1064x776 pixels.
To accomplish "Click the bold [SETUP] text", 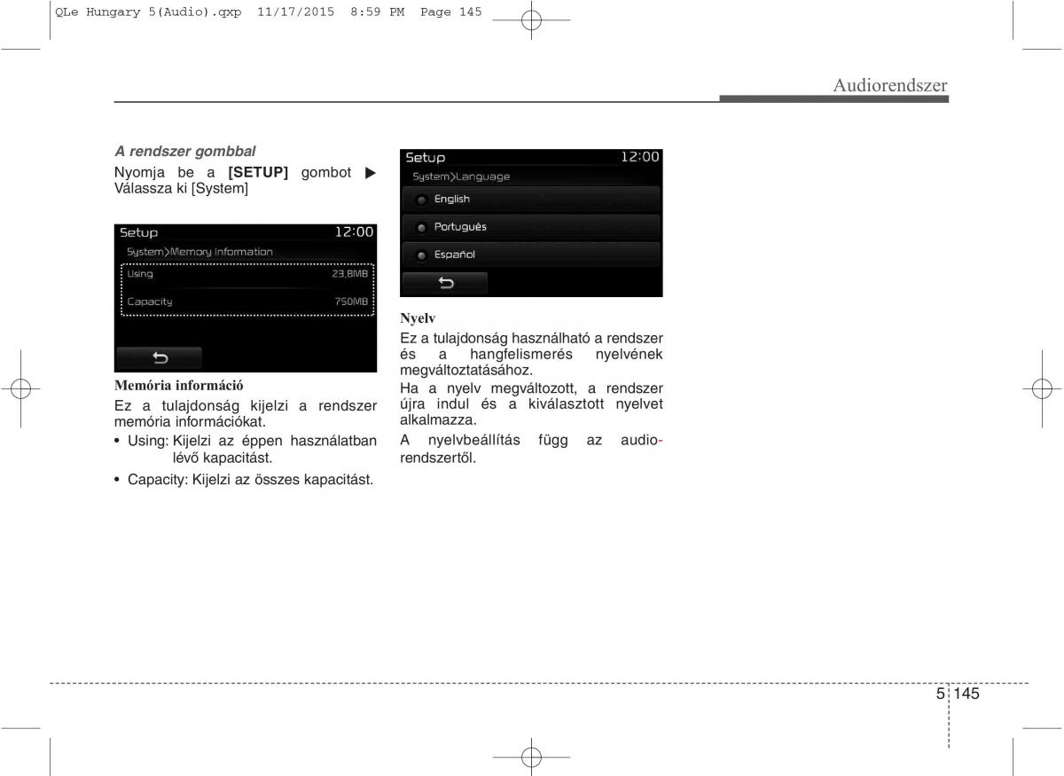I will (x=258, y=172).
